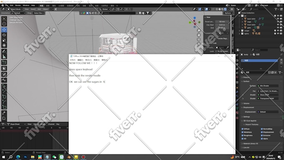Screen dimensions: 284x160
Task: Switch to rendered viewport shading
Action: click(225, 9)
